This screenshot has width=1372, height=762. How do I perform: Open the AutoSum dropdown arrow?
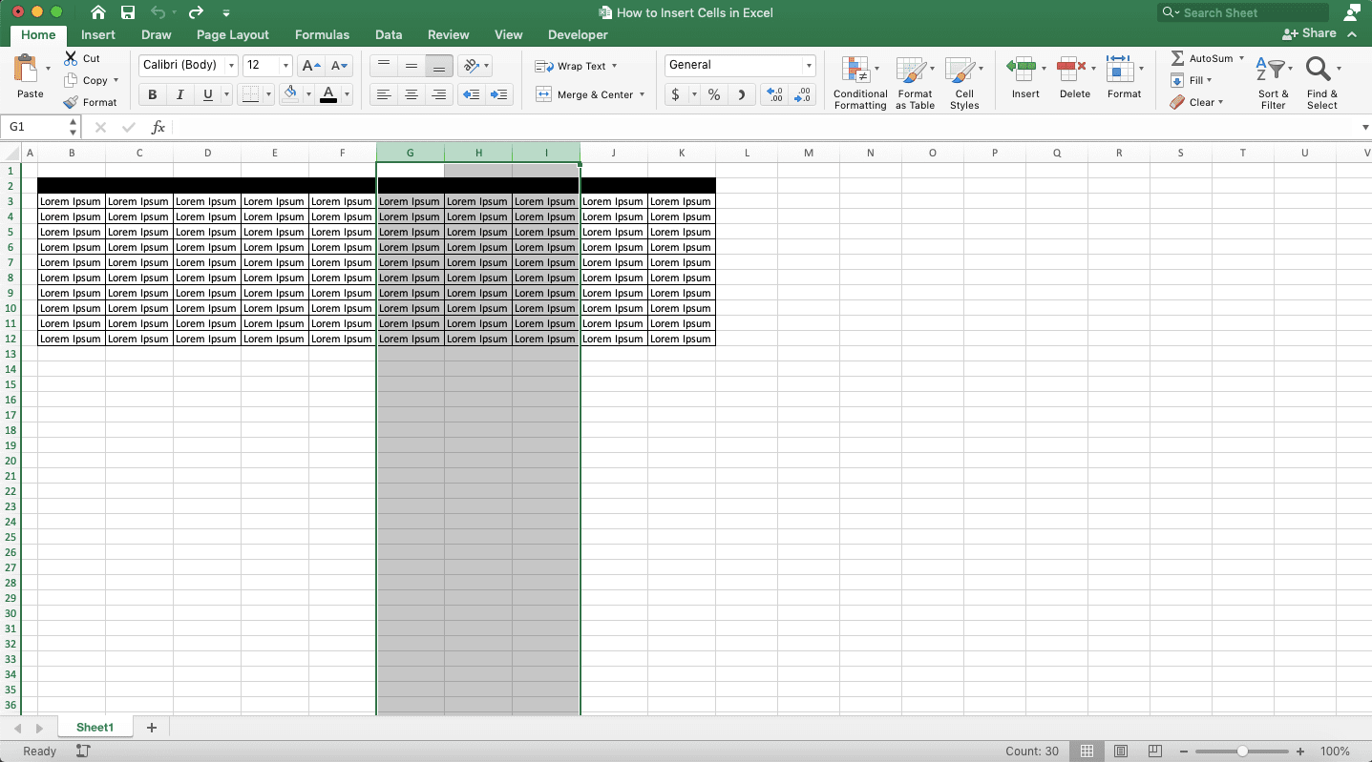(1242, 58)
